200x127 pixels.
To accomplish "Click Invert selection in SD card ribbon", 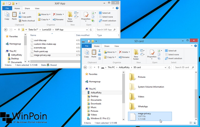I will pos(173,58).
